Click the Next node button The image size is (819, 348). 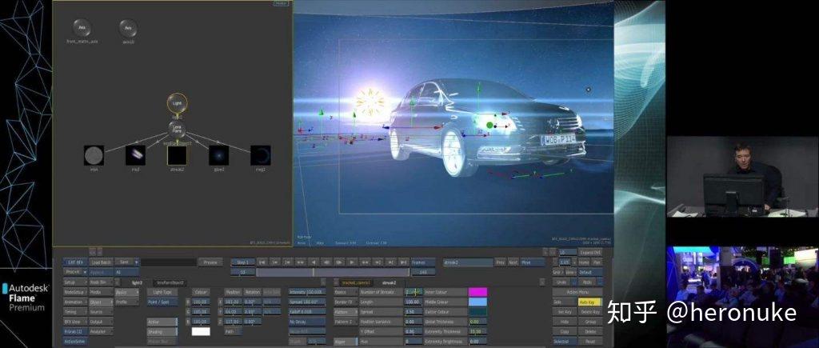[513, 262]
